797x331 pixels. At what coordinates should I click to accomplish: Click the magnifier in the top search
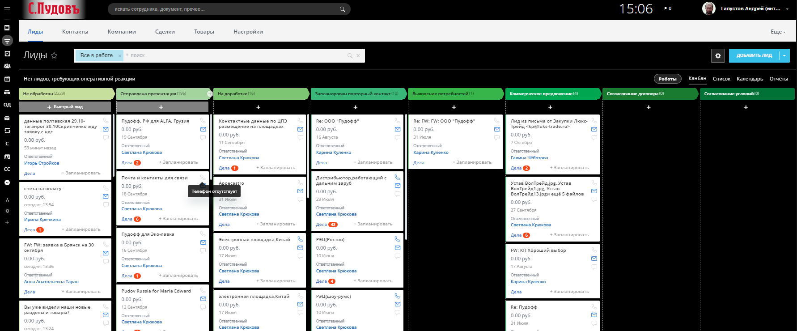coord(343,9)
